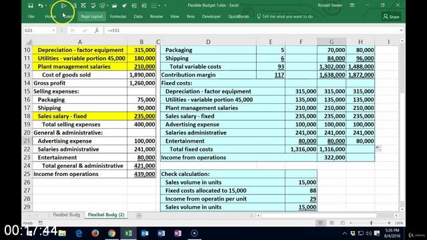Open the Data ribbon tab
This screenshot has height=240, width=427.
tap(138, 17)
